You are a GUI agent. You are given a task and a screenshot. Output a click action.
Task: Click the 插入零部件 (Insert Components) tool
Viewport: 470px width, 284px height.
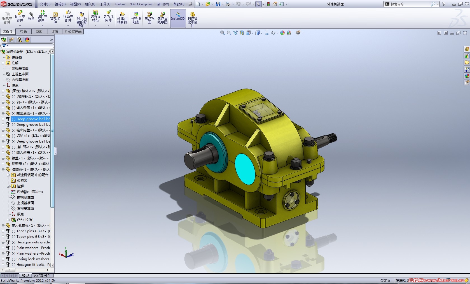click(x=20, y=17)
